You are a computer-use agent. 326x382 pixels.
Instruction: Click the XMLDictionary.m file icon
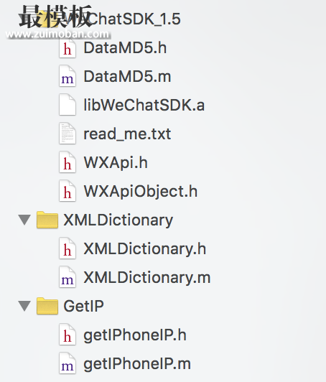[67, 277]
